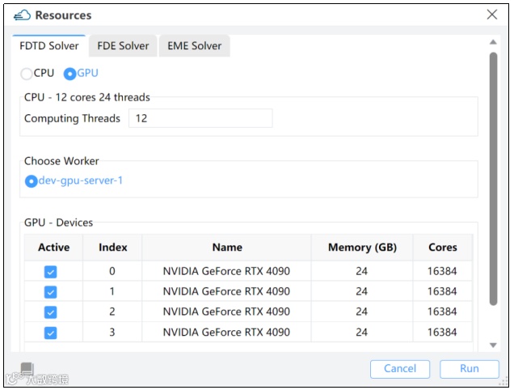Click the Cancel button
The height and width of the screenshot is (390, 514).
click(400, 369)
